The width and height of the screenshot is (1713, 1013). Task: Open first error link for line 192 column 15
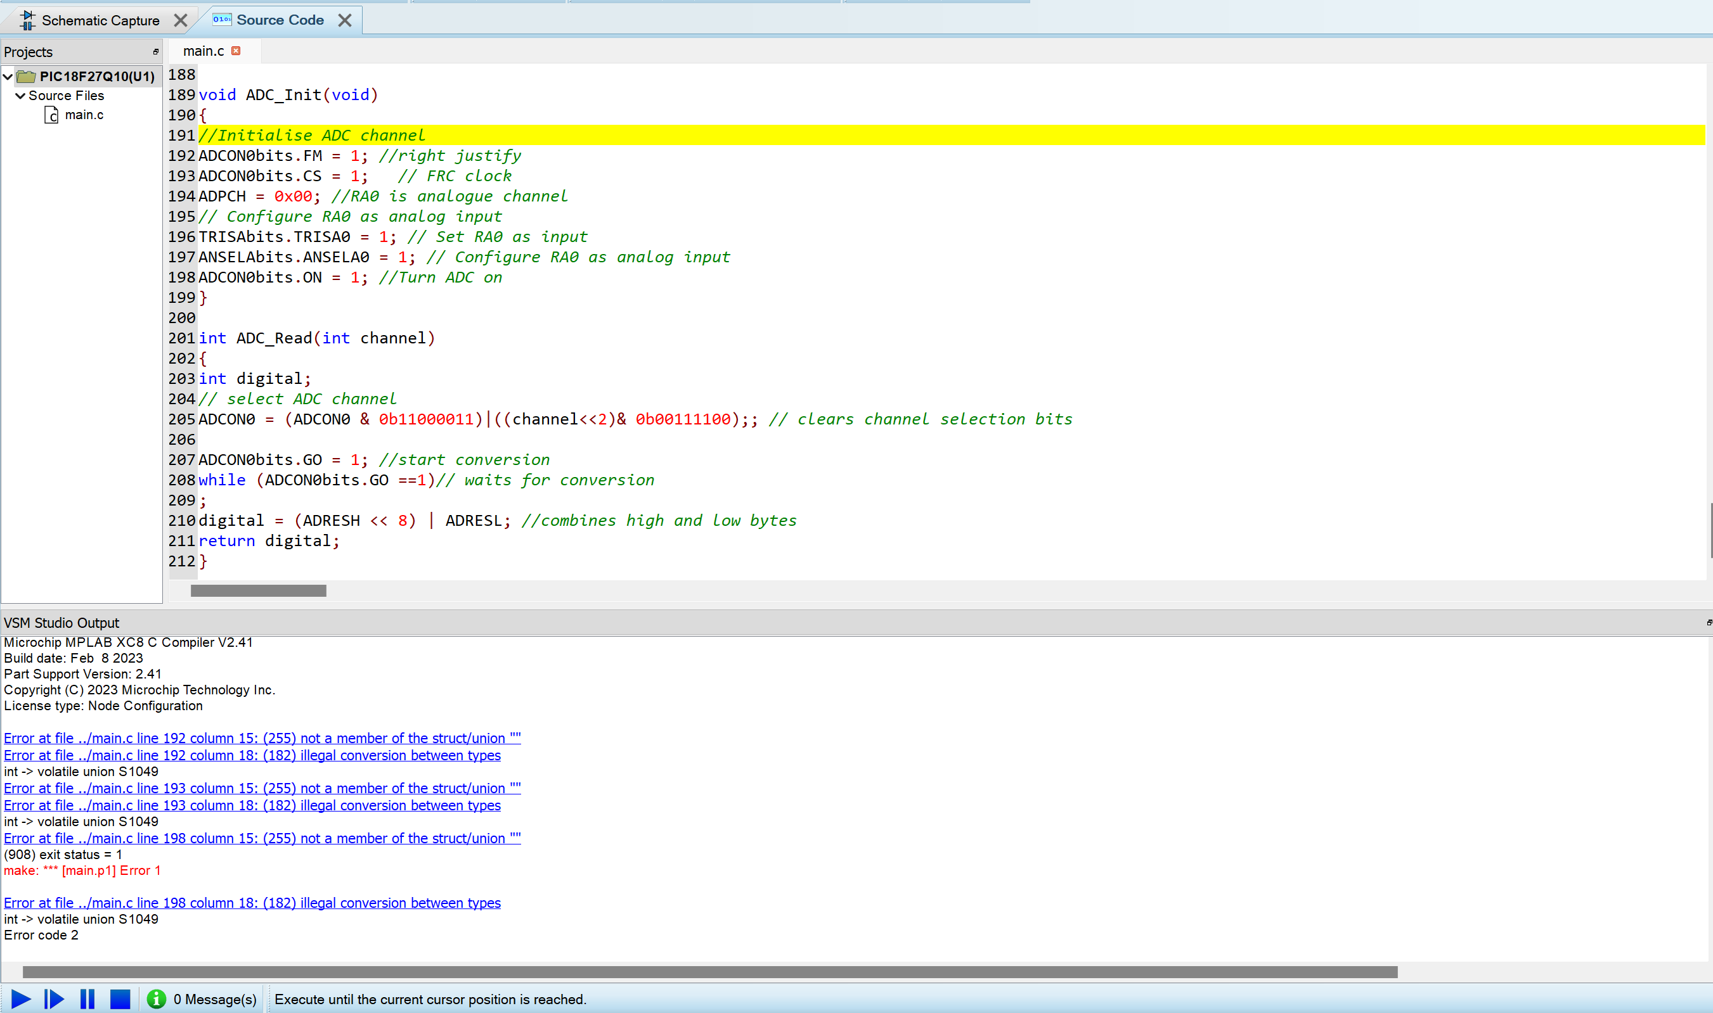point(262,738)
